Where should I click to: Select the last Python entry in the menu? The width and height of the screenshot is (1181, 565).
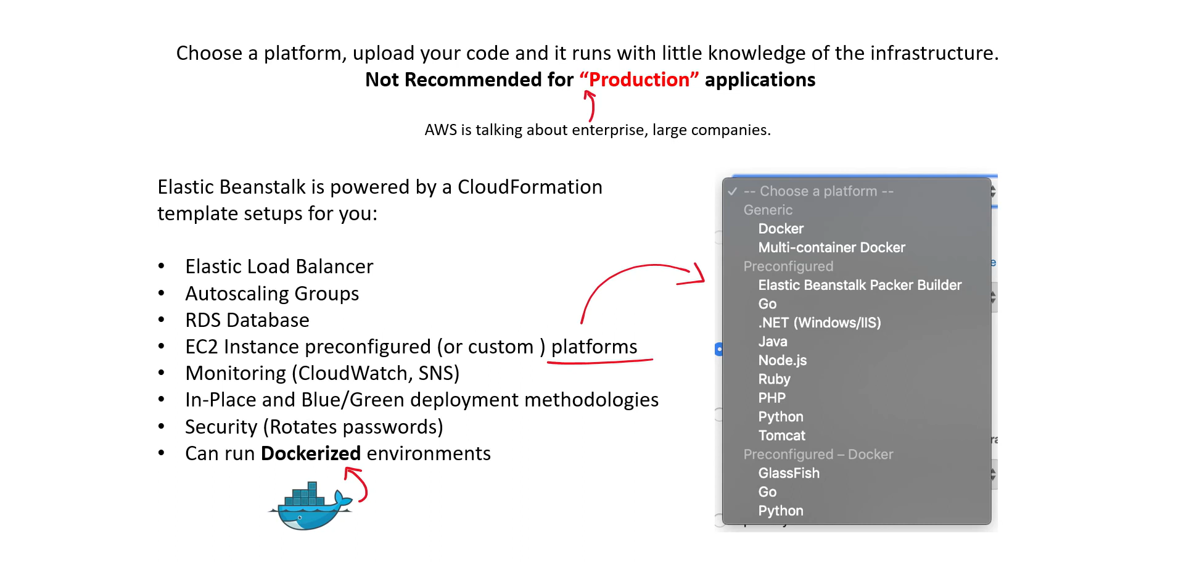point(781,511)
